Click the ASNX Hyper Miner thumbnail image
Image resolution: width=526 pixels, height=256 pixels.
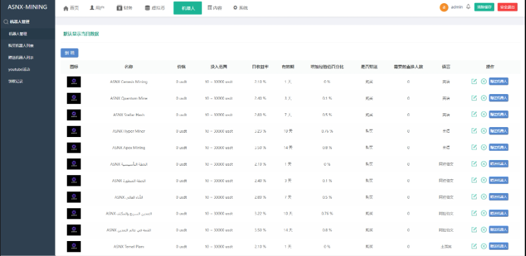coord(74,131)
